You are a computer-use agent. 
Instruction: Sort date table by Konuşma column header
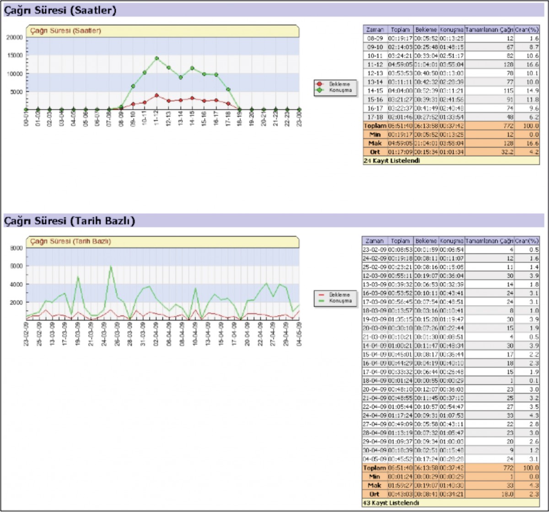(x=452, y=241)
